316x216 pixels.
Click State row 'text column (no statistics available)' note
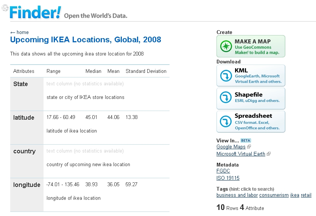[x=85, y=84]
